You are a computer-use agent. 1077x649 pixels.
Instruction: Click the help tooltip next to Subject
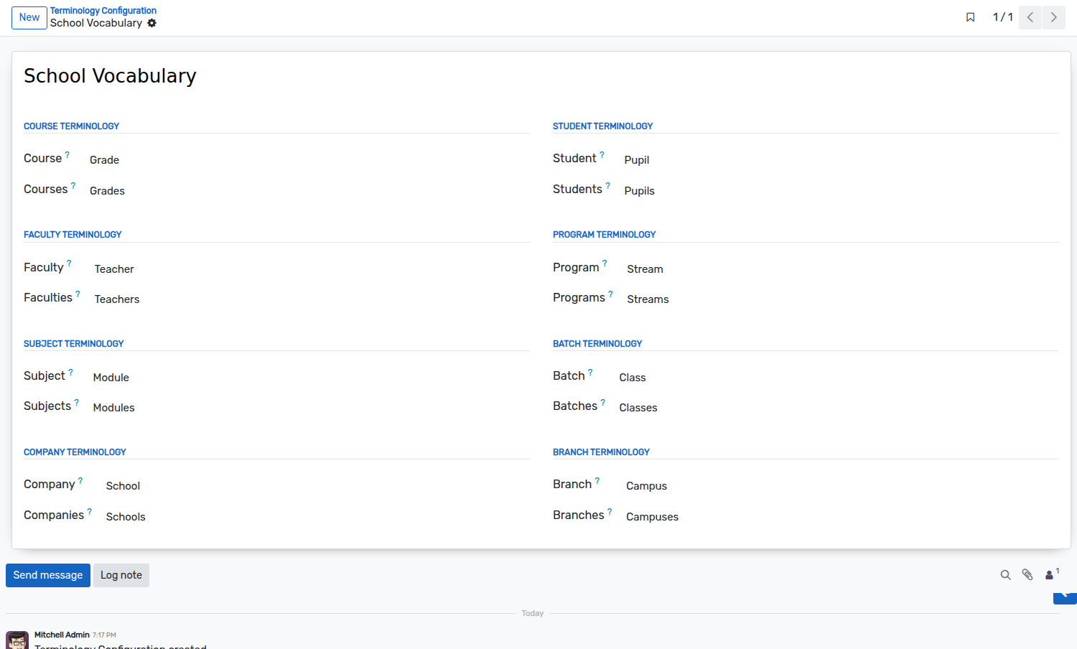(70, 372)
